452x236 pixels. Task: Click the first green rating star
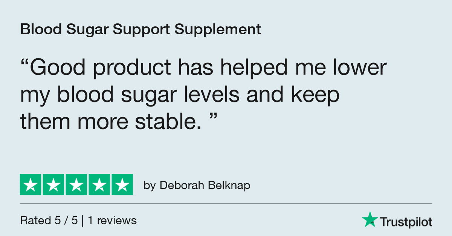(x=31, y=185)
